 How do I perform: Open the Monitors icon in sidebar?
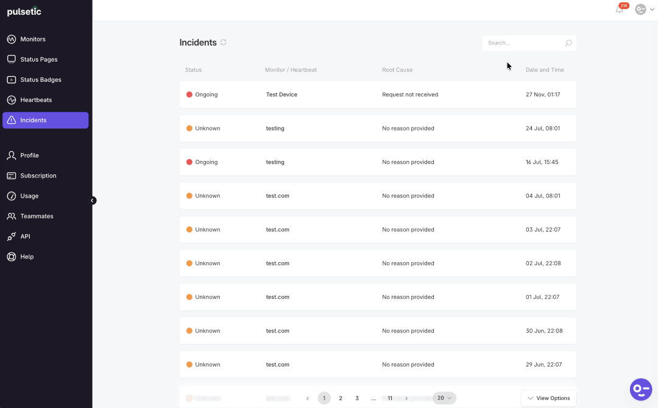(12, 39)
